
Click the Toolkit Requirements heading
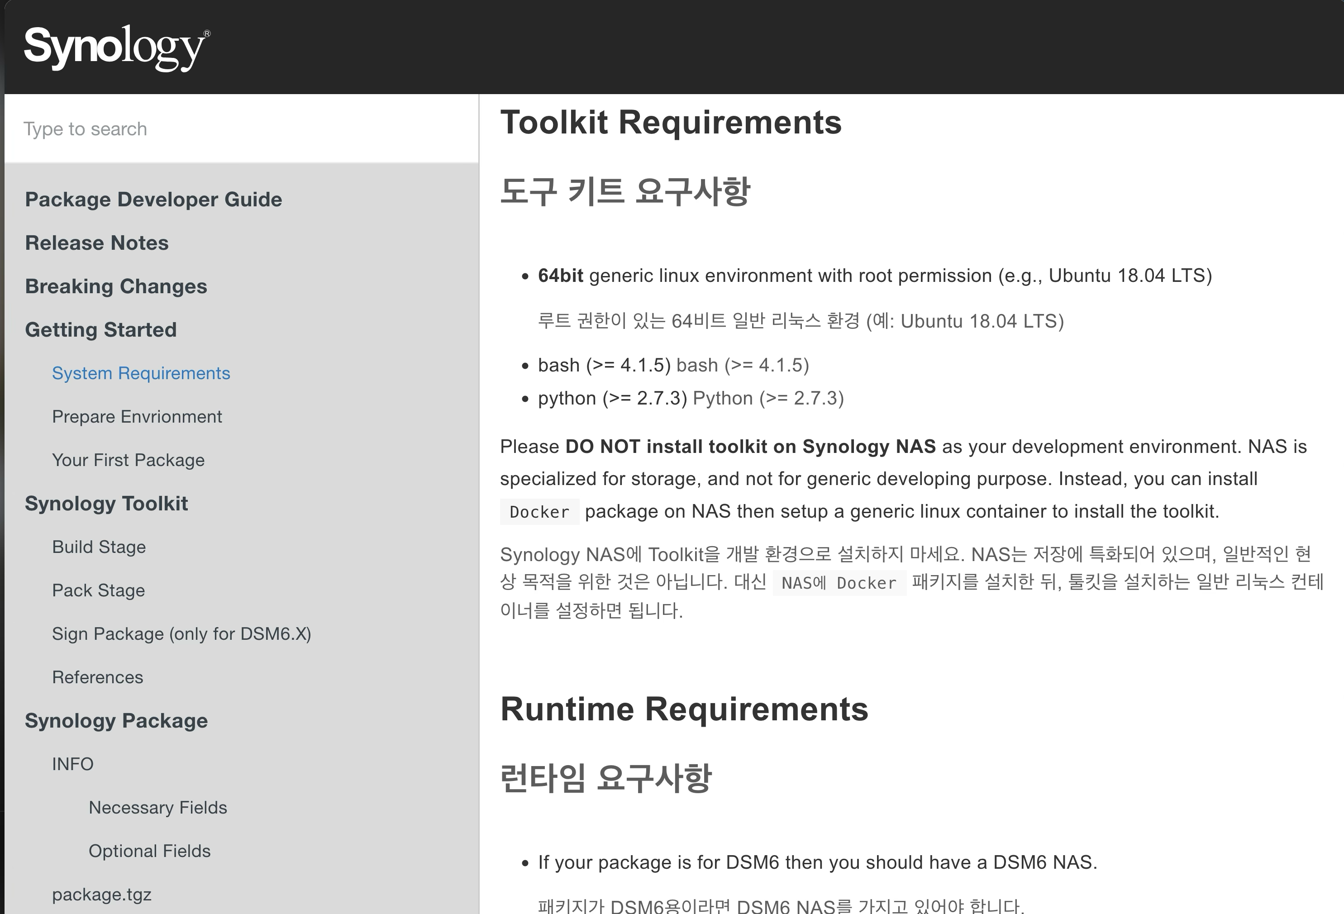click(x=670, y=123)
